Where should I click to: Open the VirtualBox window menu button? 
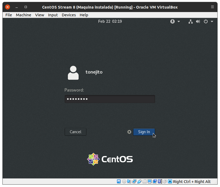(212, 7)
